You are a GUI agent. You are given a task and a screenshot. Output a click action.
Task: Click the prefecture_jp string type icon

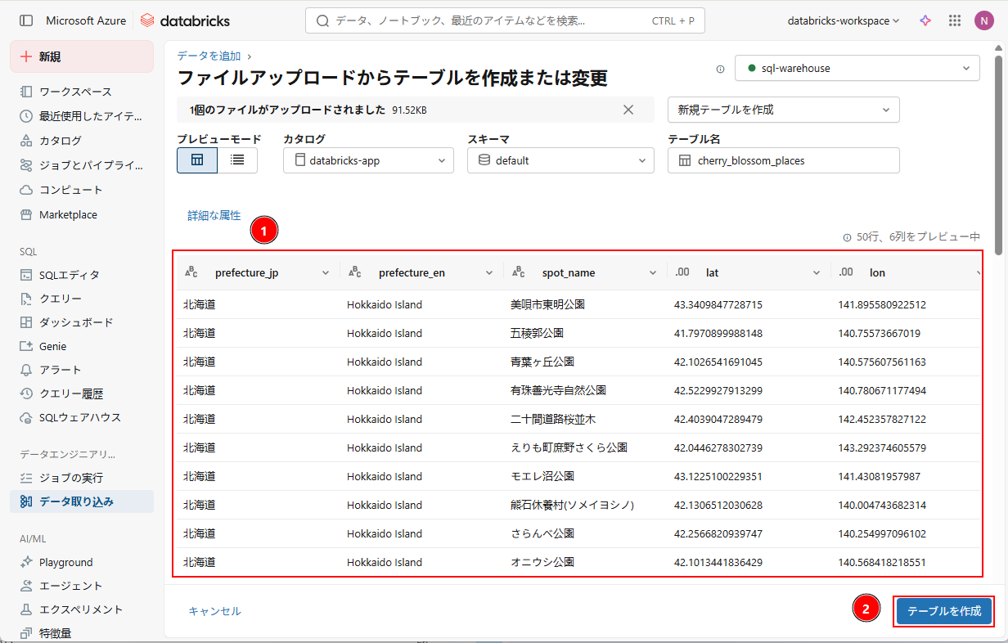coord(191,272)
